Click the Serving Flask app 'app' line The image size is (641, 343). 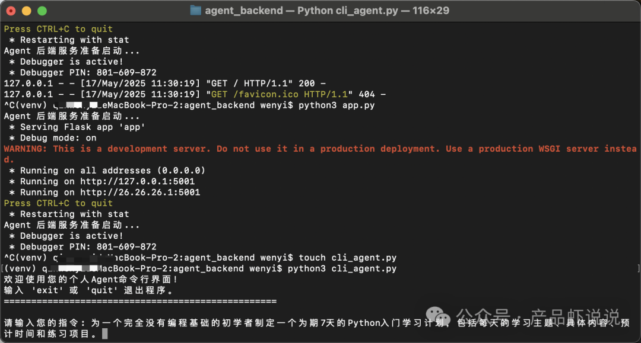click(77, 127)
